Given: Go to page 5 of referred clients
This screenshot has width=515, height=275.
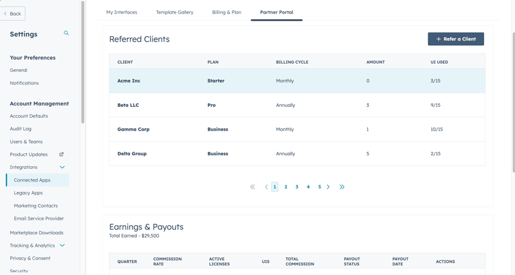Looking at the screenshot, I should (x=319, y=187).
